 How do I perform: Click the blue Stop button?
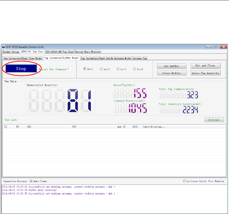(x=21, y=69)
